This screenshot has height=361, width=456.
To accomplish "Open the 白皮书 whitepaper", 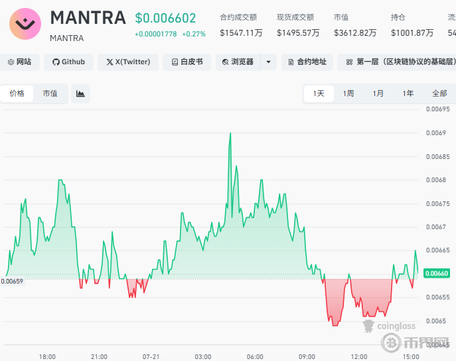I will (187, 62).
